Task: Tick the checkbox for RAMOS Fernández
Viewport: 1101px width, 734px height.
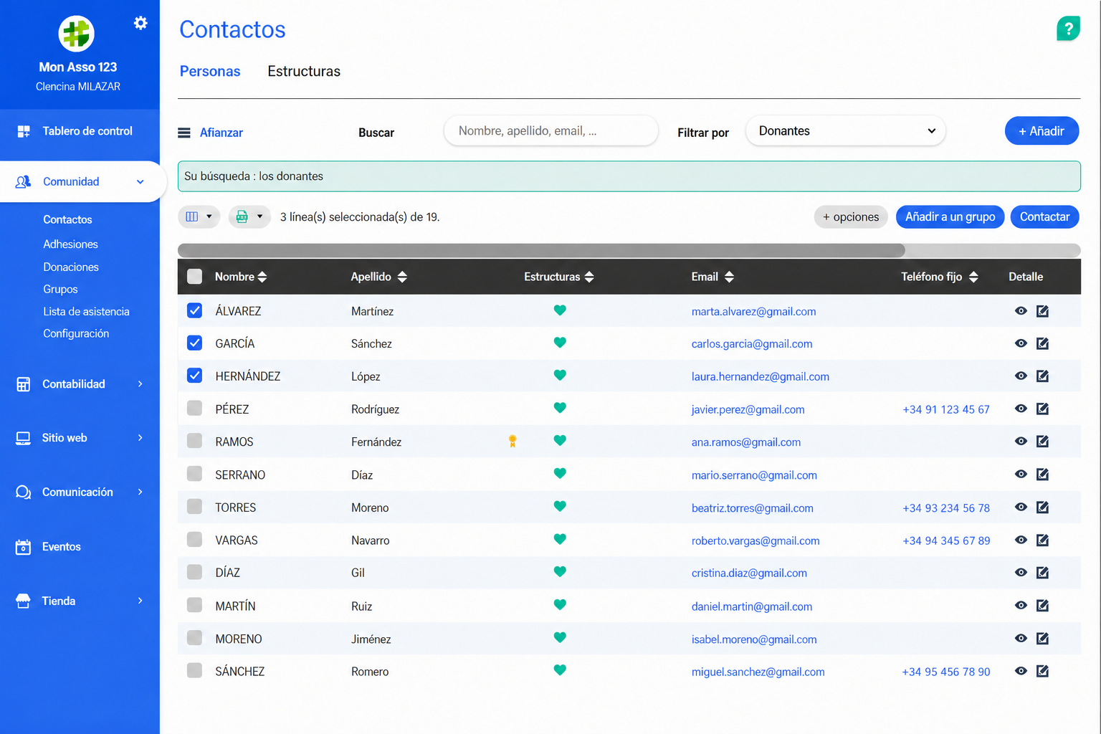Action: coord(194,441)
